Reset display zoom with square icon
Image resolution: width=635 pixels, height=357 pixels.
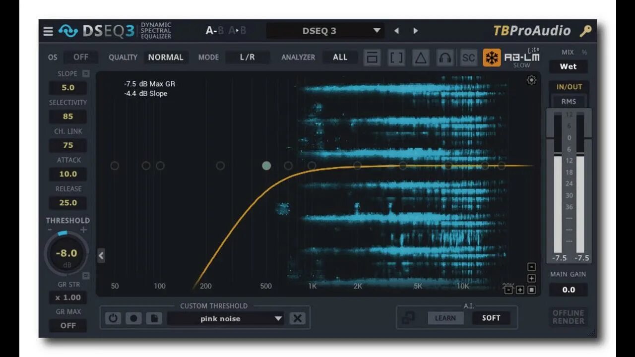[531, 290]
